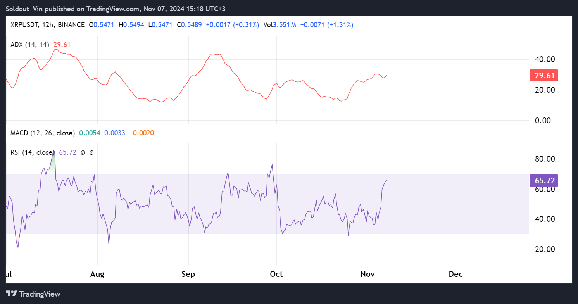Click the close value 0.5489
Screen dimensions: 578x304
click(192, 25)
